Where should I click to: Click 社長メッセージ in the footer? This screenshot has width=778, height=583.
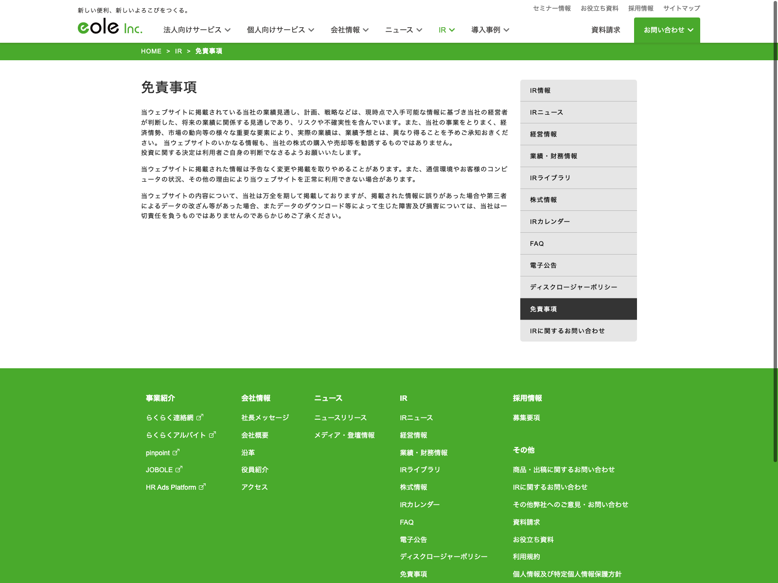(x=265, y=418)
